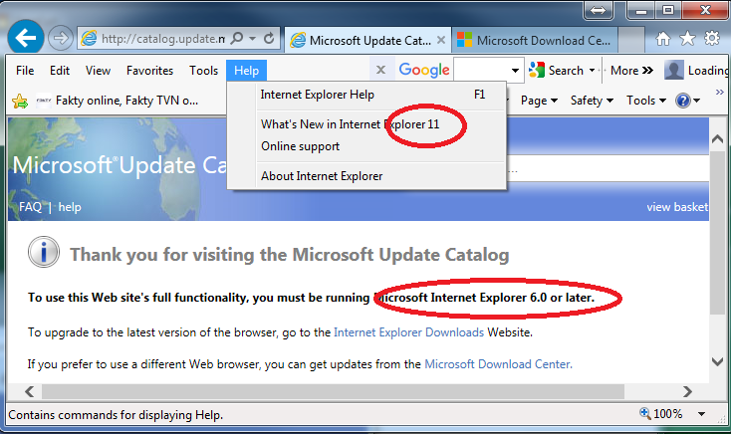Viewport: 731px width, 434px height.
Task: Click the Add to favorites bar star icon
Action: tap(20, 101)
